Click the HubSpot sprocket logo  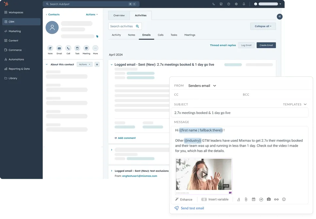click(x=6, y=4)
